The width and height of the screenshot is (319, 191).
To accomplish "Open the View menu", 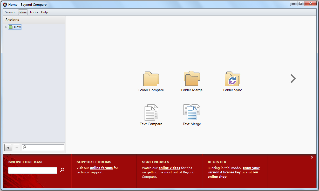I will coord(23,12).
